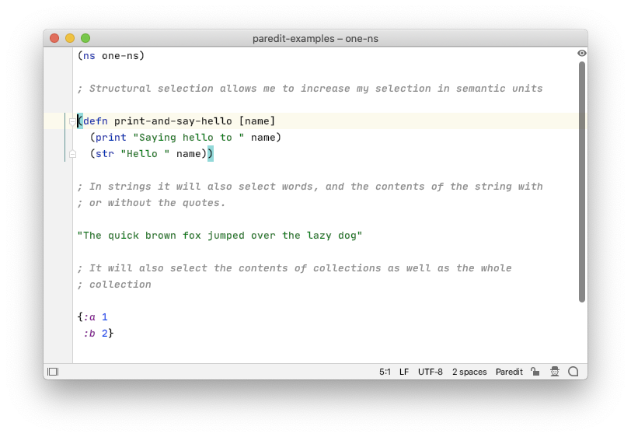Click the yellow minimize window button
The image size is (631, 437).
tap(70, 38)
